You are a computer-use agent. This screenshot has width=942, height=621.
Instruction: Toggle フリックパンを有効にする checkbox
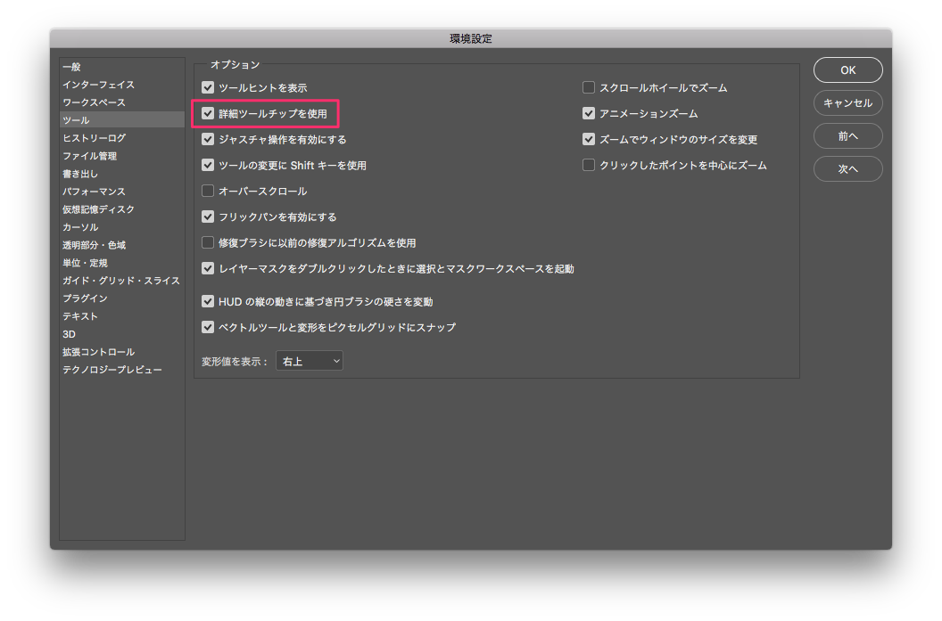[x=208, y=217]
